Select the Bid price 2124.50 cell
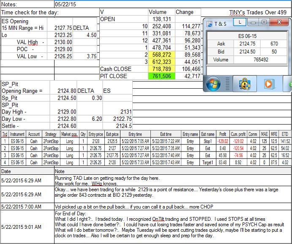The width and height of the screenshot is (292, 244). pos(247,52)
